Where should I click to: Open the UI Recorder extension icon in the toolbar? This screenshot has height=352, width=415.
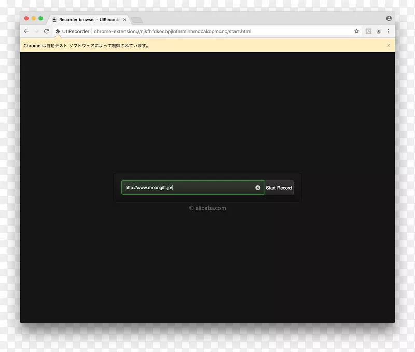(x=379, y=31)
